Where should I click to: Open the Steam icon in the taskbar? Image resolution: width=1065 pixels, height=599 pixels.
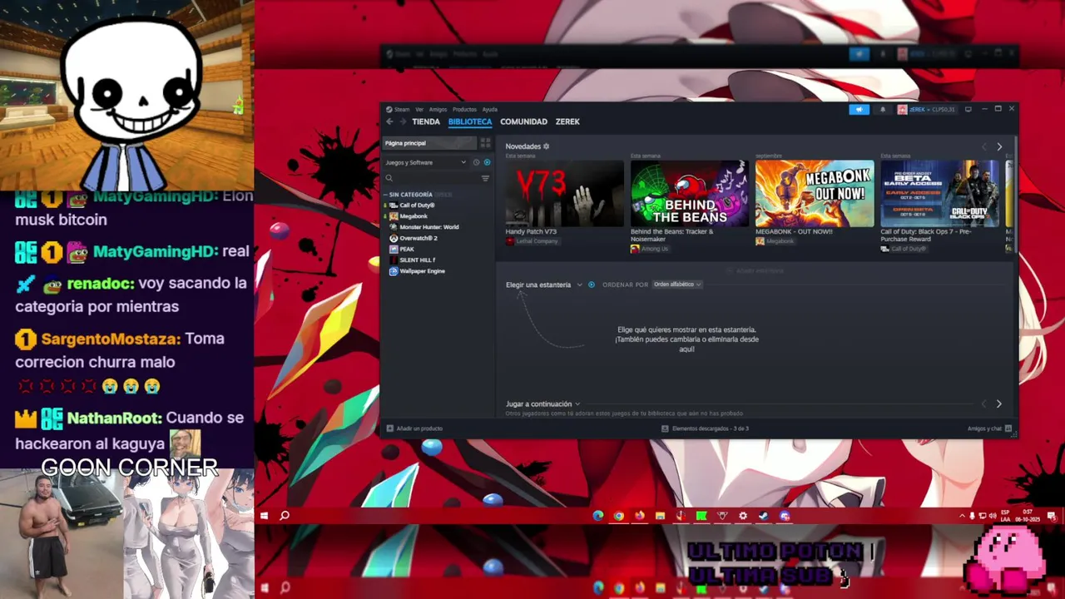tap(763, 516)
